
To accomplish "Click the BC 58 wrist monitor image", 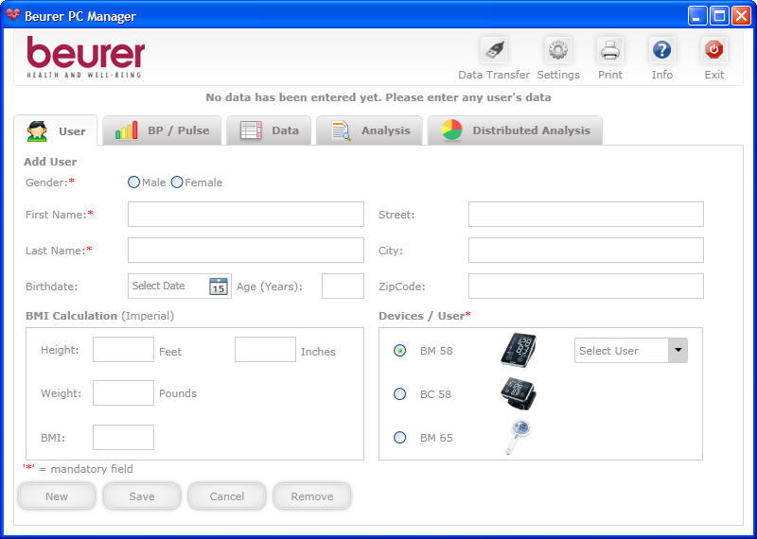I will click(x=518, y=393).
